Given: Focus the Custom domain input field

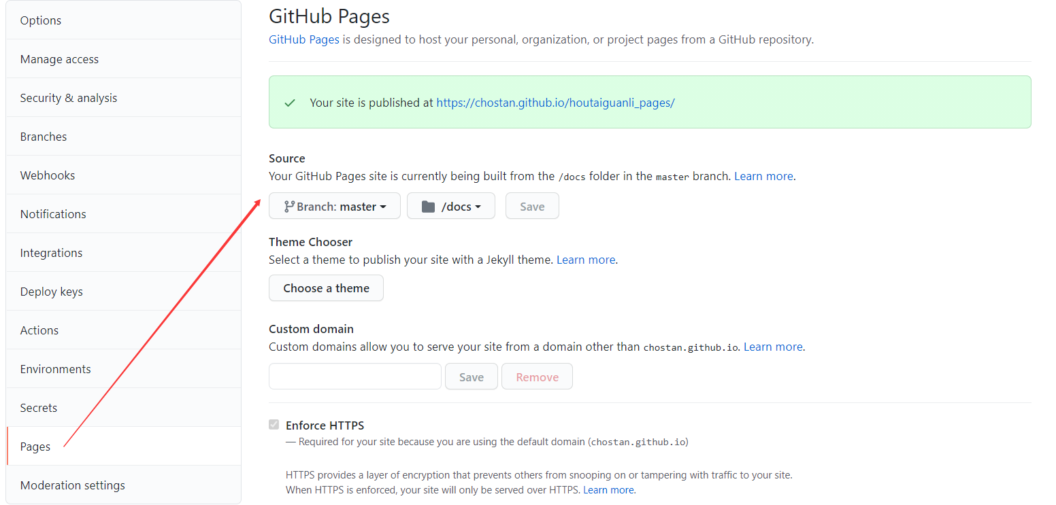Looking at the screenshot, I should pos(355,377).
